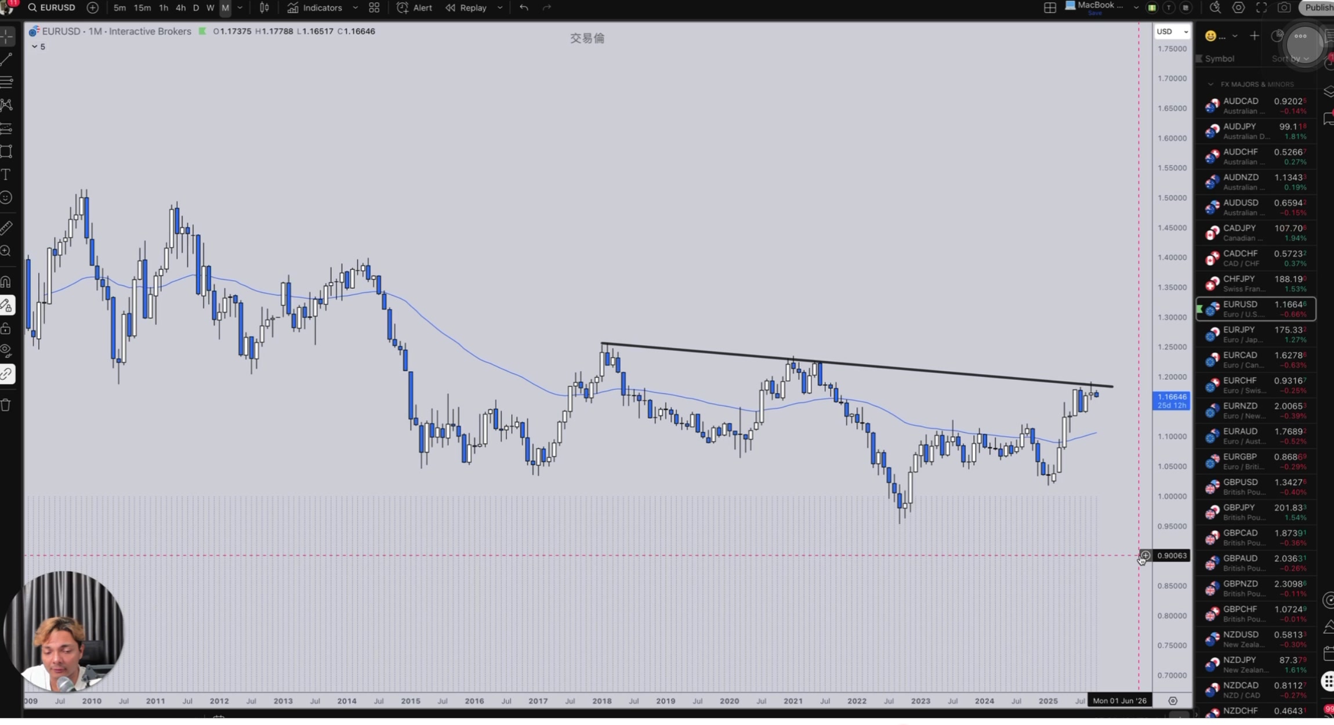Click the undo arrow

pos(524,8)
